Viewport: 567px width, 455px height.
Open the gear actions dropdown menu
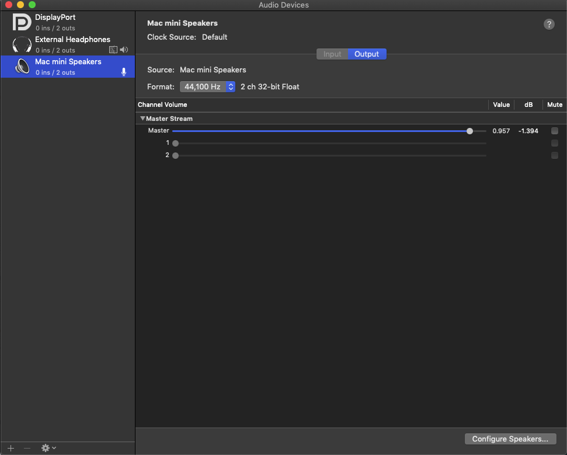[x=48, y=448]
